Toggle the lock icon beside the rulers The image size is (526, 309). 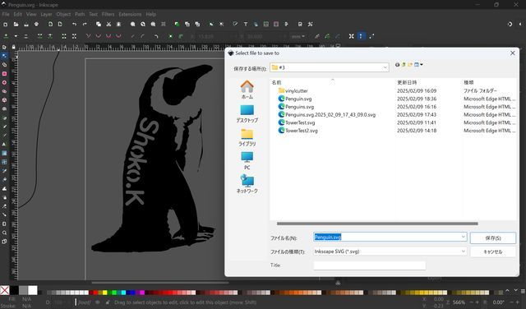tap(13, 47)
